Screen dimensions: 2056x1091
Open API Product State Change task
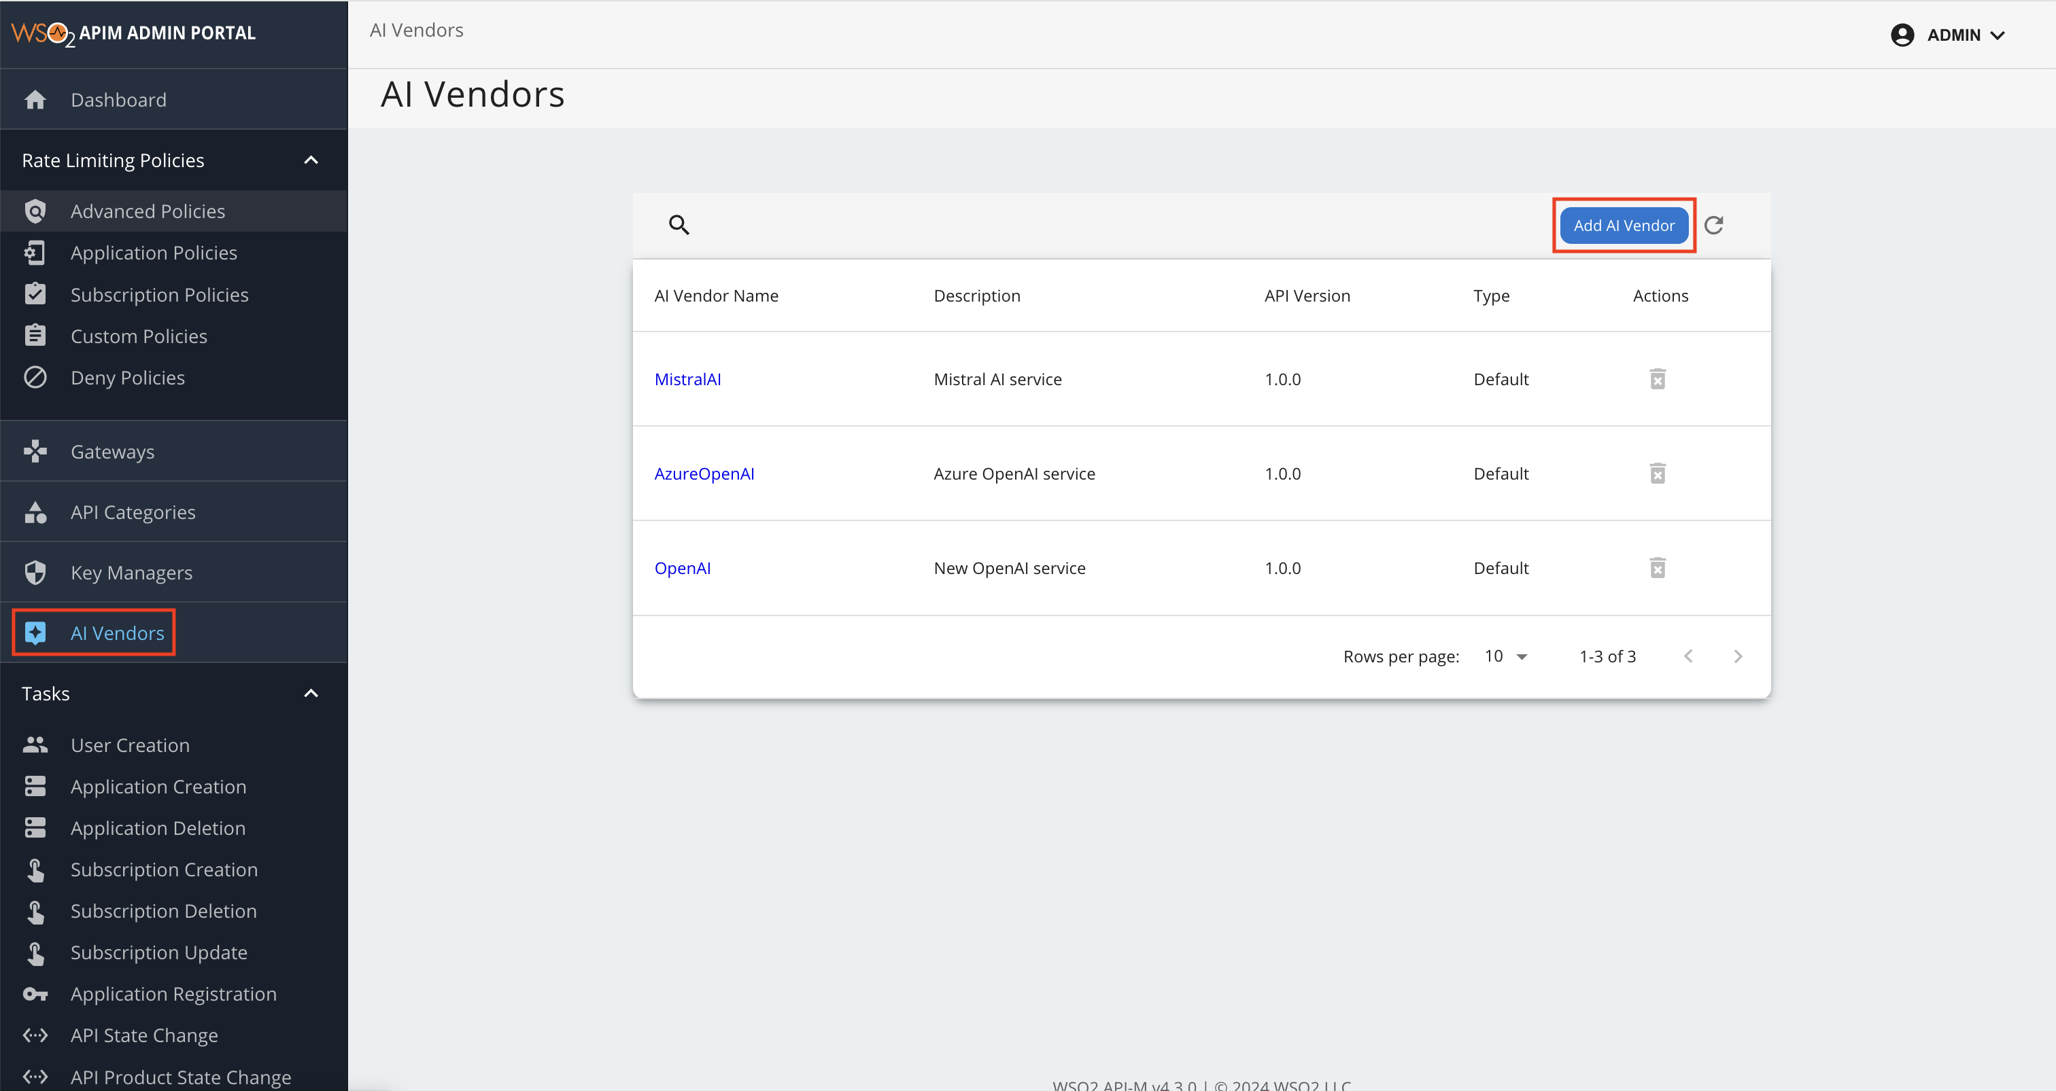point(173,1075)
